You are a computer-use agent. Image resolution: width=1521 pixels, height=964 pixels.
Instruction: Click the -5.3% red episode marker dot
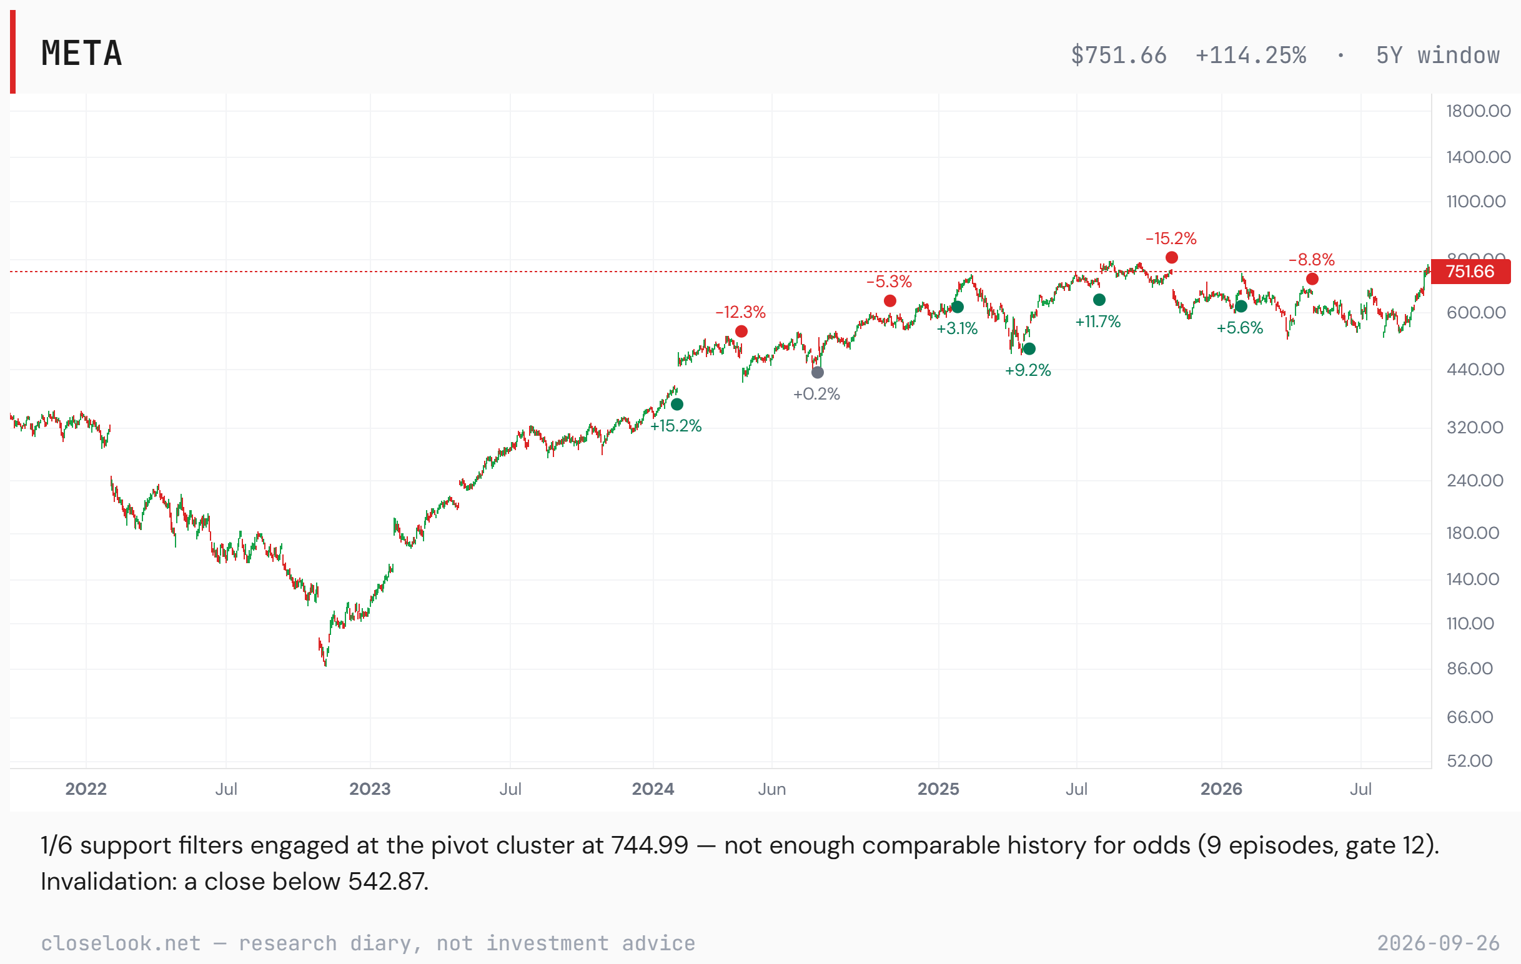pyautogui.click(x=890, y=301)
